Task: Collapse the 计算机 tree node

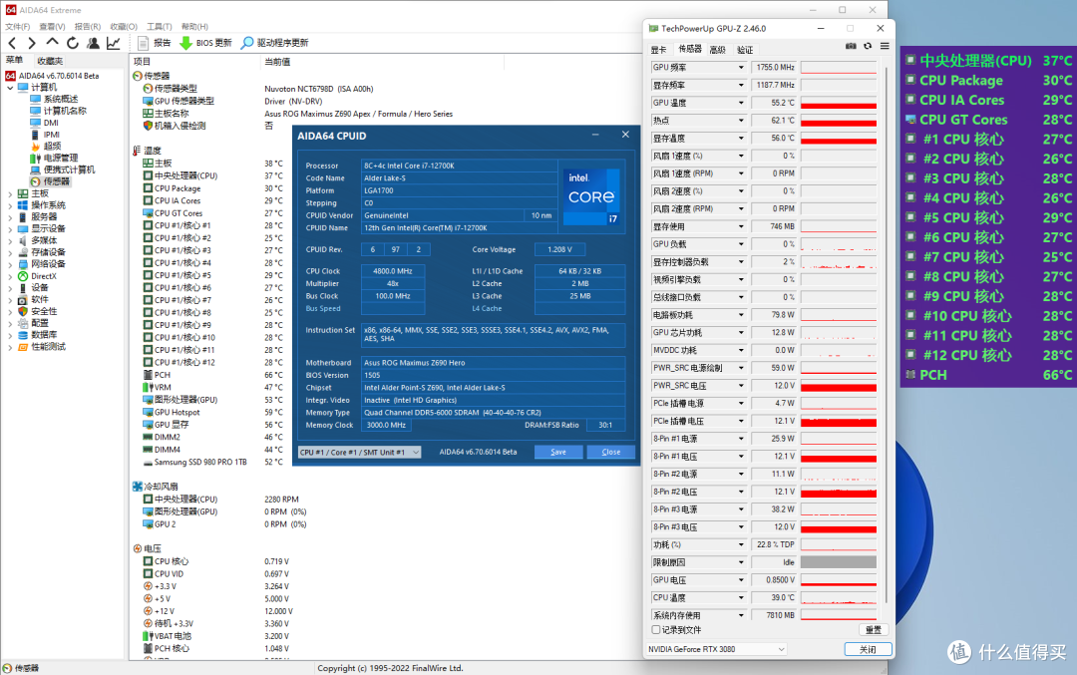Action: pos(10,88)
